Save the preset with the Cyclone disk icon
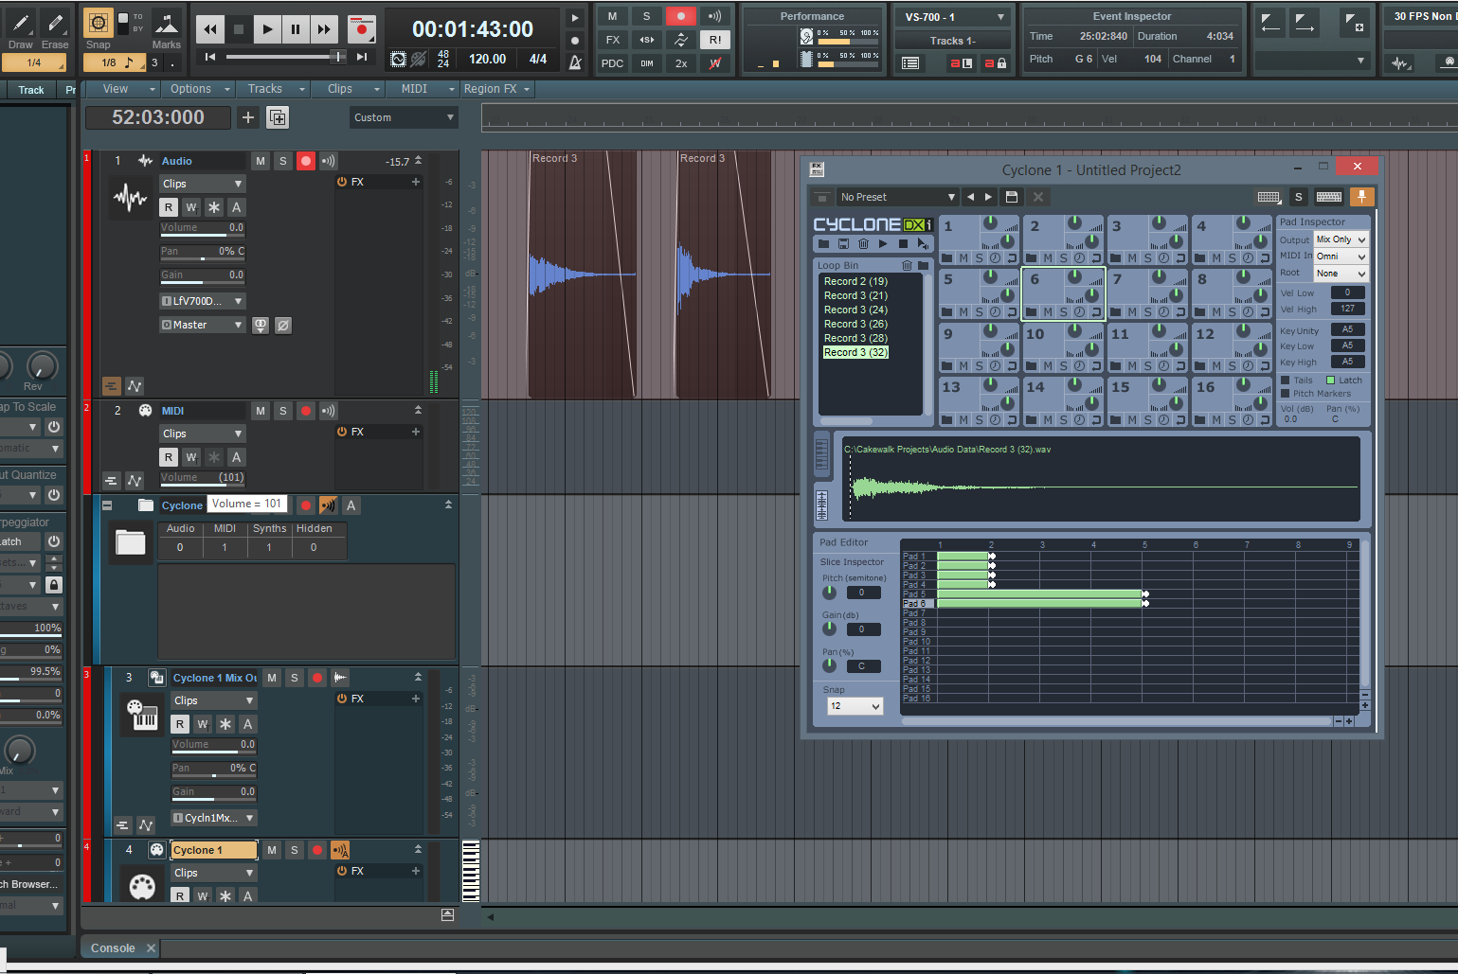The image size is (1458, 974). point(1012,197)
